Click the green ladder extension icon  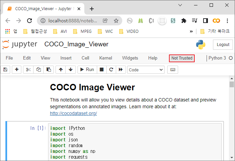(x=141, y=21)
